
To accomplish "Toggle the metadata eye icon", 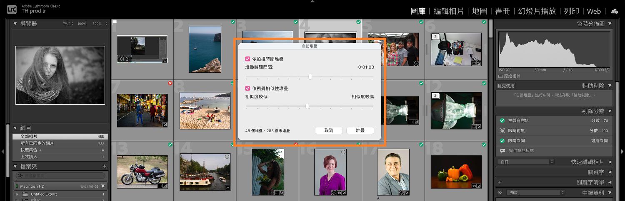I will 500,193.
